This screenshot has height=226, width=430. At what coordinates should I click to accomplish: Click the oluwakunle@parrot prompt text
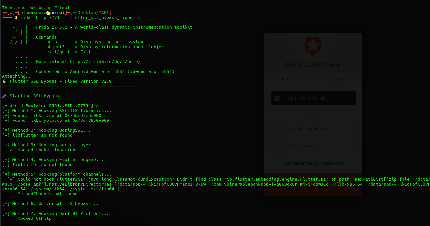click(42, 13)
